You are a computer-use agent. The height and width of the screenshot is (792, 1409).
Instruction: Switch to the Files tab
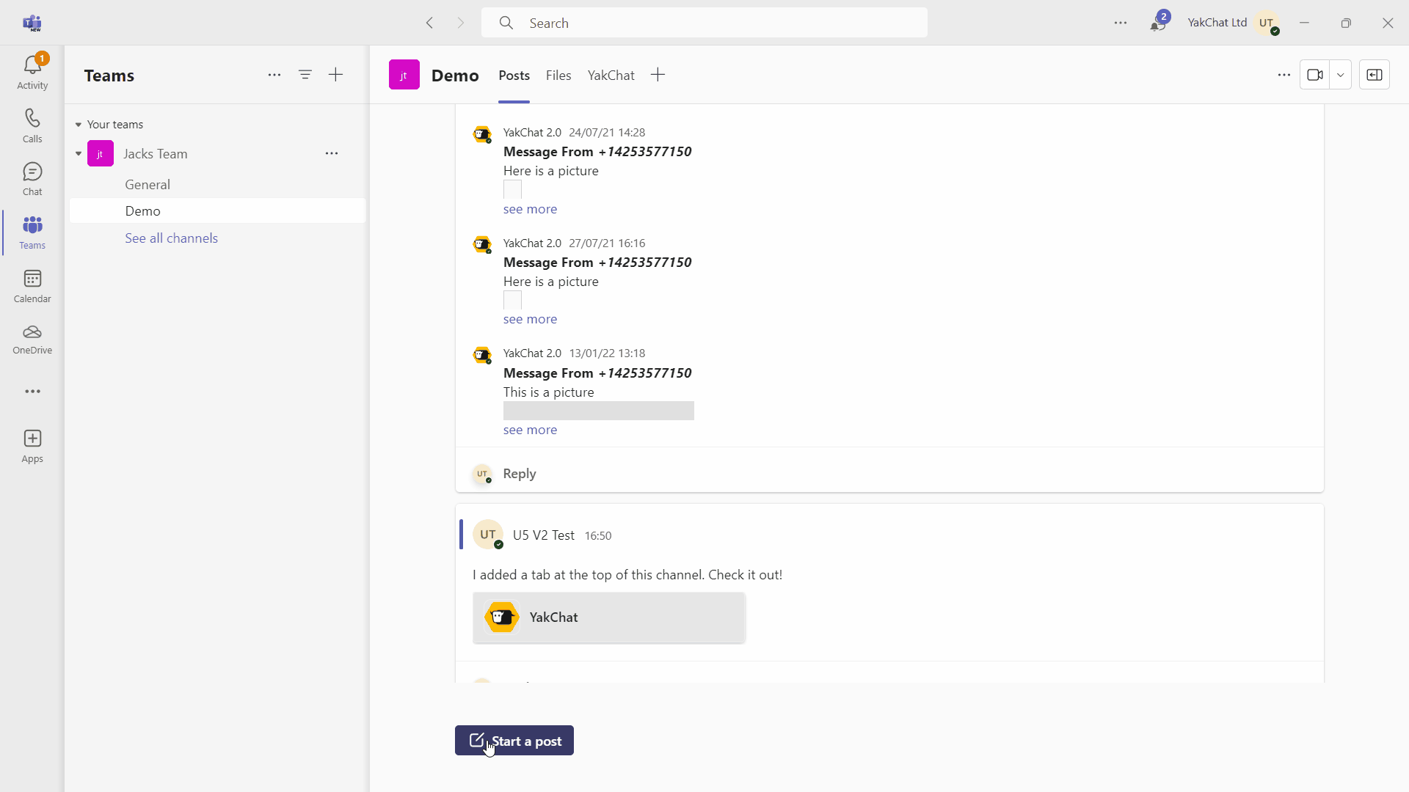click(558, 76)
